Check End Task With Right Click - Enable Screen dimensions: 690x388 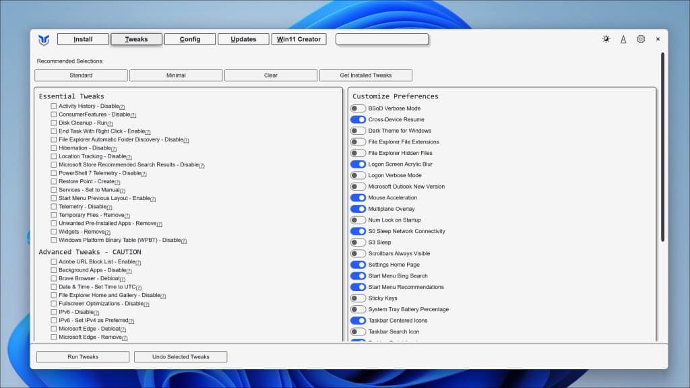point(54,131)
